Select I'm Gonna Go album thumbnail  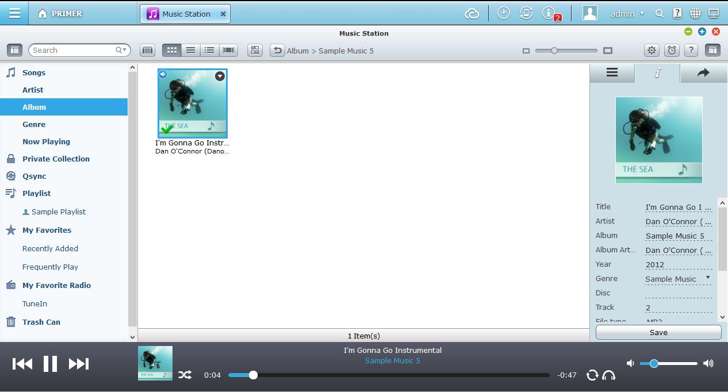click(x=193, y=103)
